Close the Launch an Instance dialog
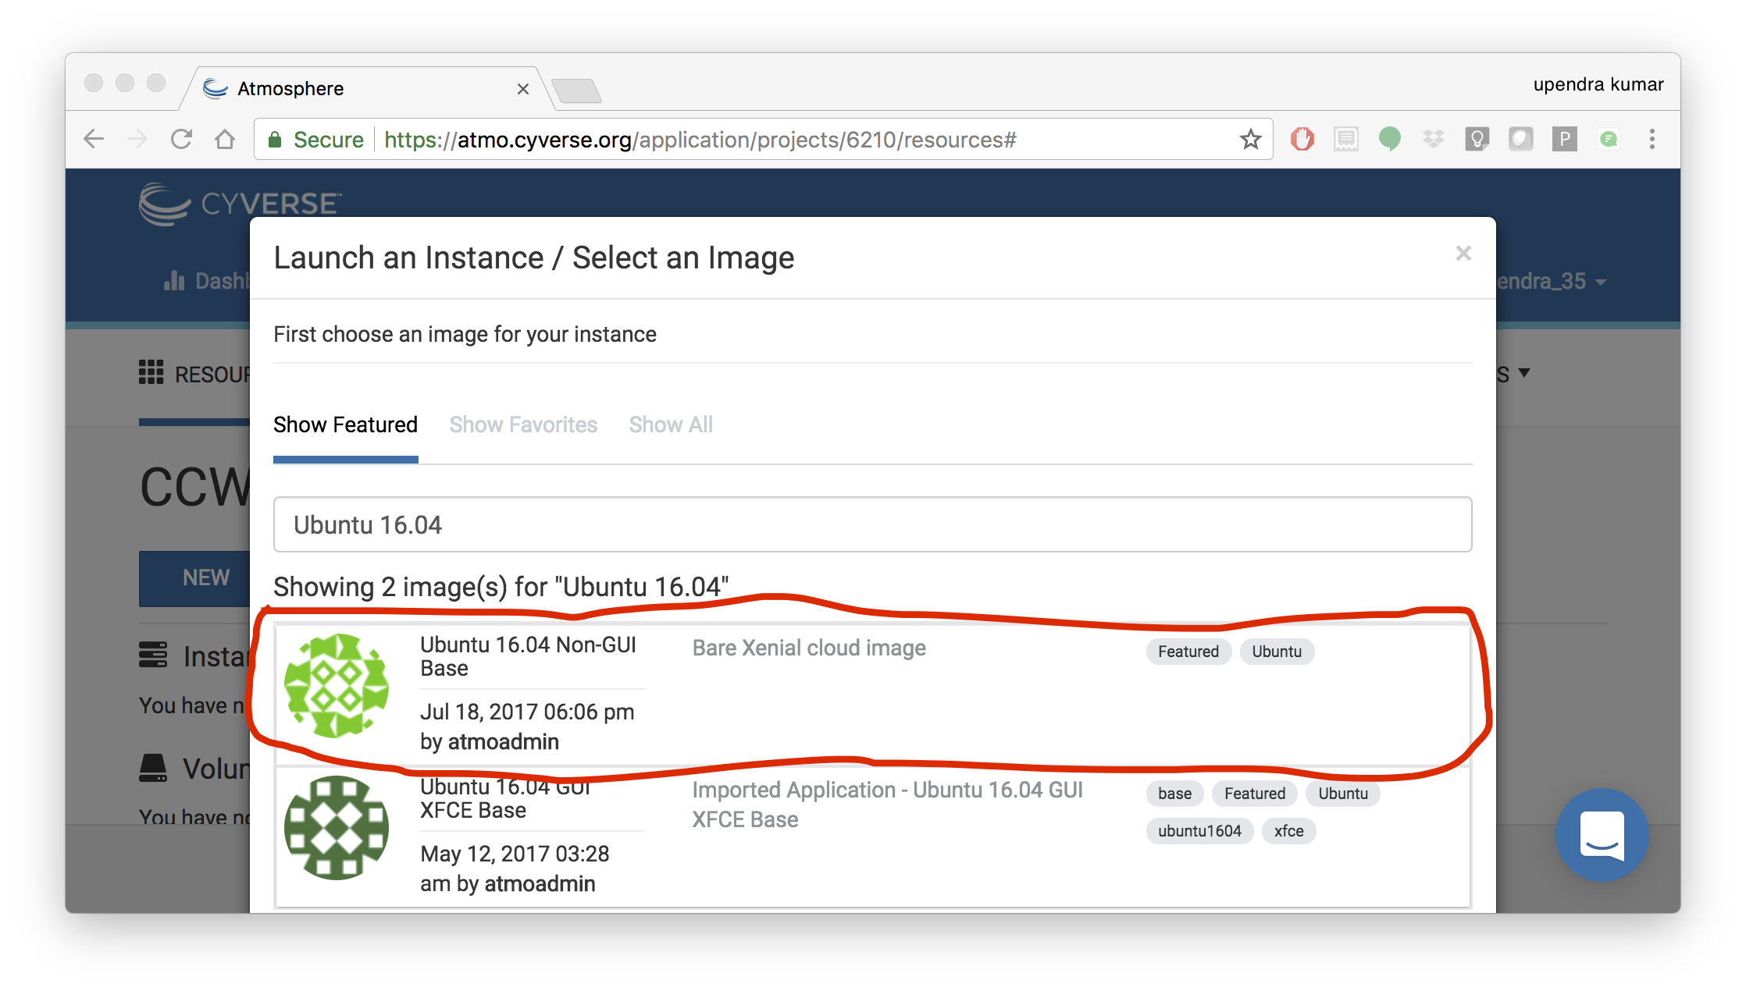This screenshot has height=991, width=1746. 1463,254
